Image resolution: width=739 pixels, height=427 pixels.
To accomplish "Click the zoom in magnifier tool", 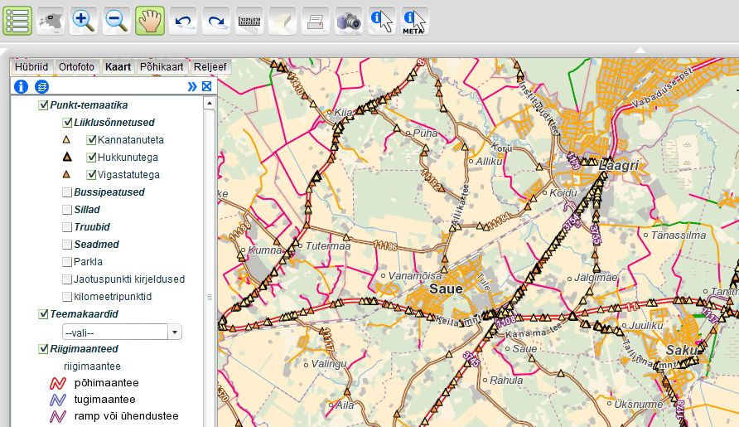I will coord(84,21).
